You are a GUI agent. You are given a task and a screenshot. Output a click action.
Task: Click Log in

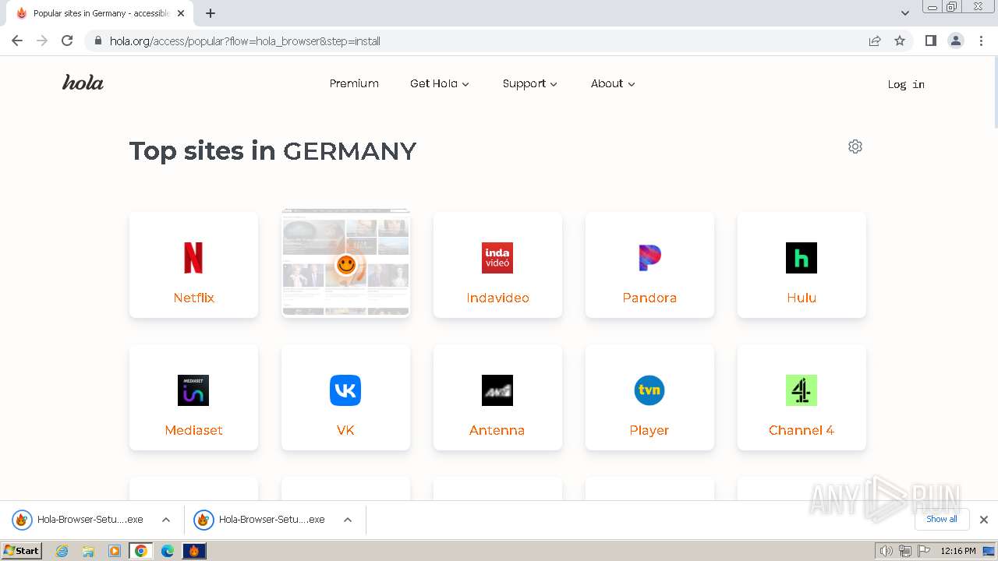[906, 84]
